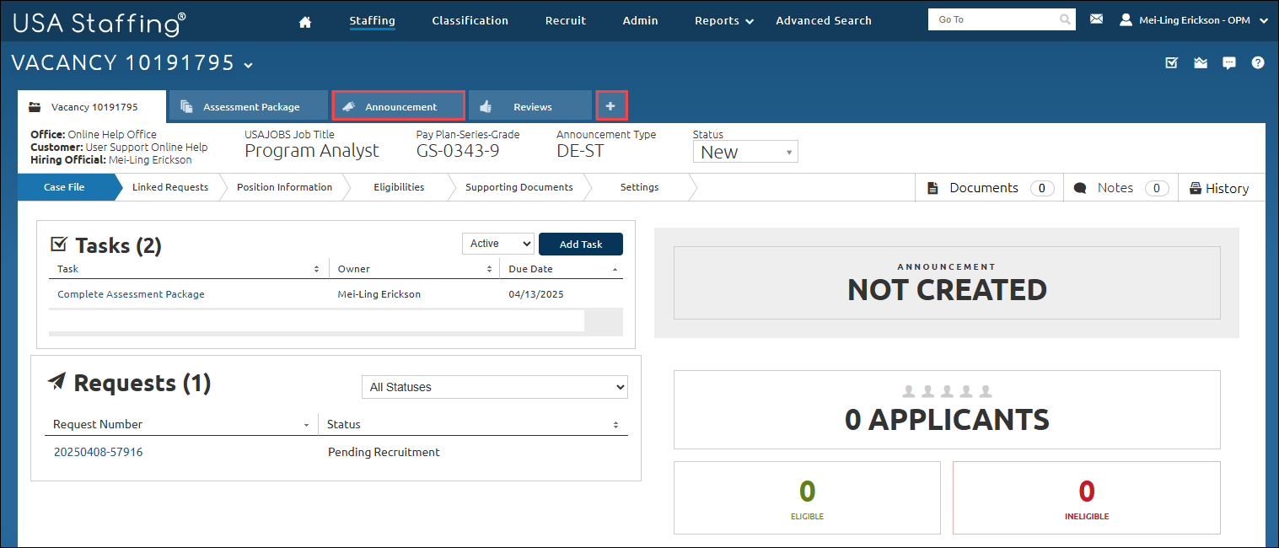
Task: Open the History panel
Action: point(1218,188)
